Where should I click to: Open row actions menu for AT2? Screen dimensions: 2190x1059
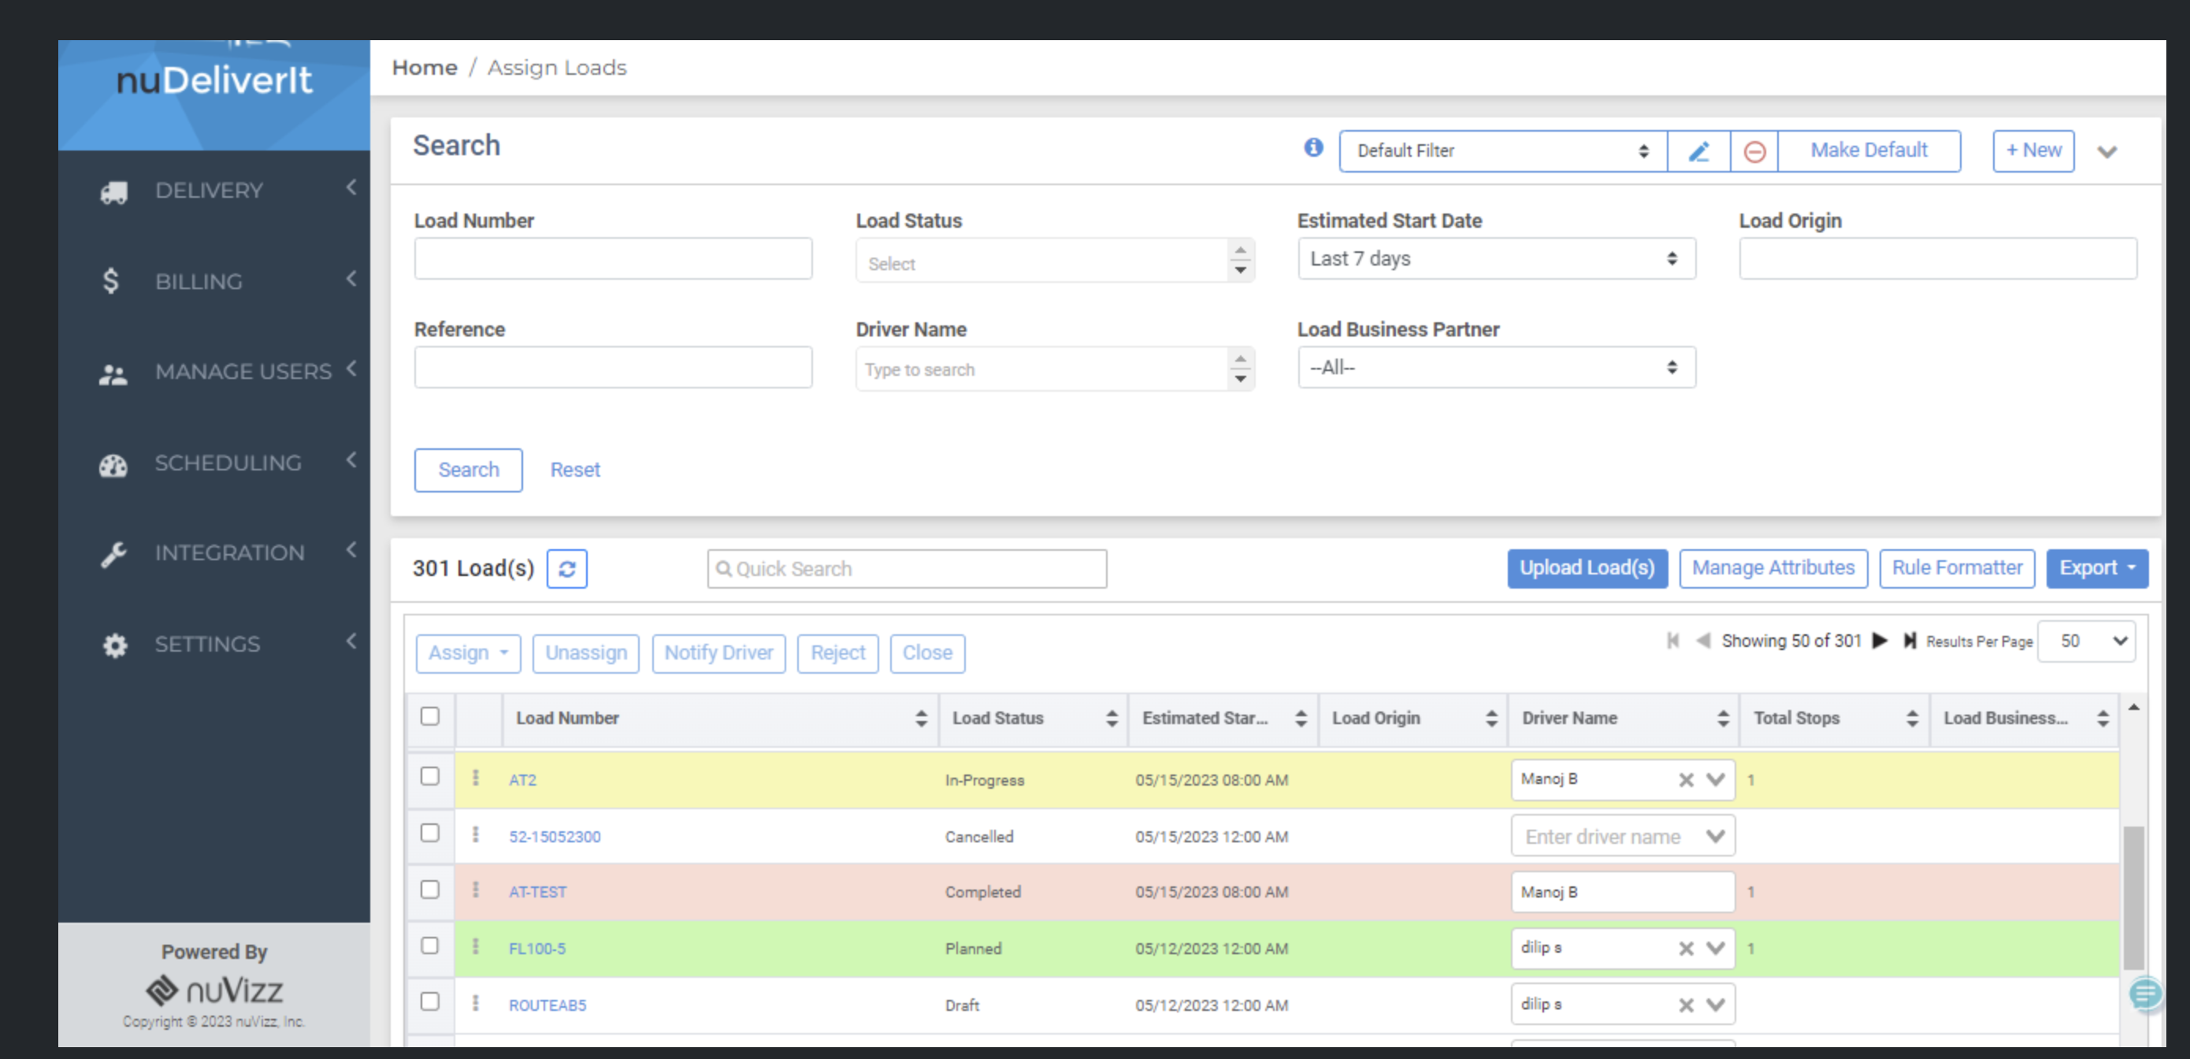click(x=475, y=778)
